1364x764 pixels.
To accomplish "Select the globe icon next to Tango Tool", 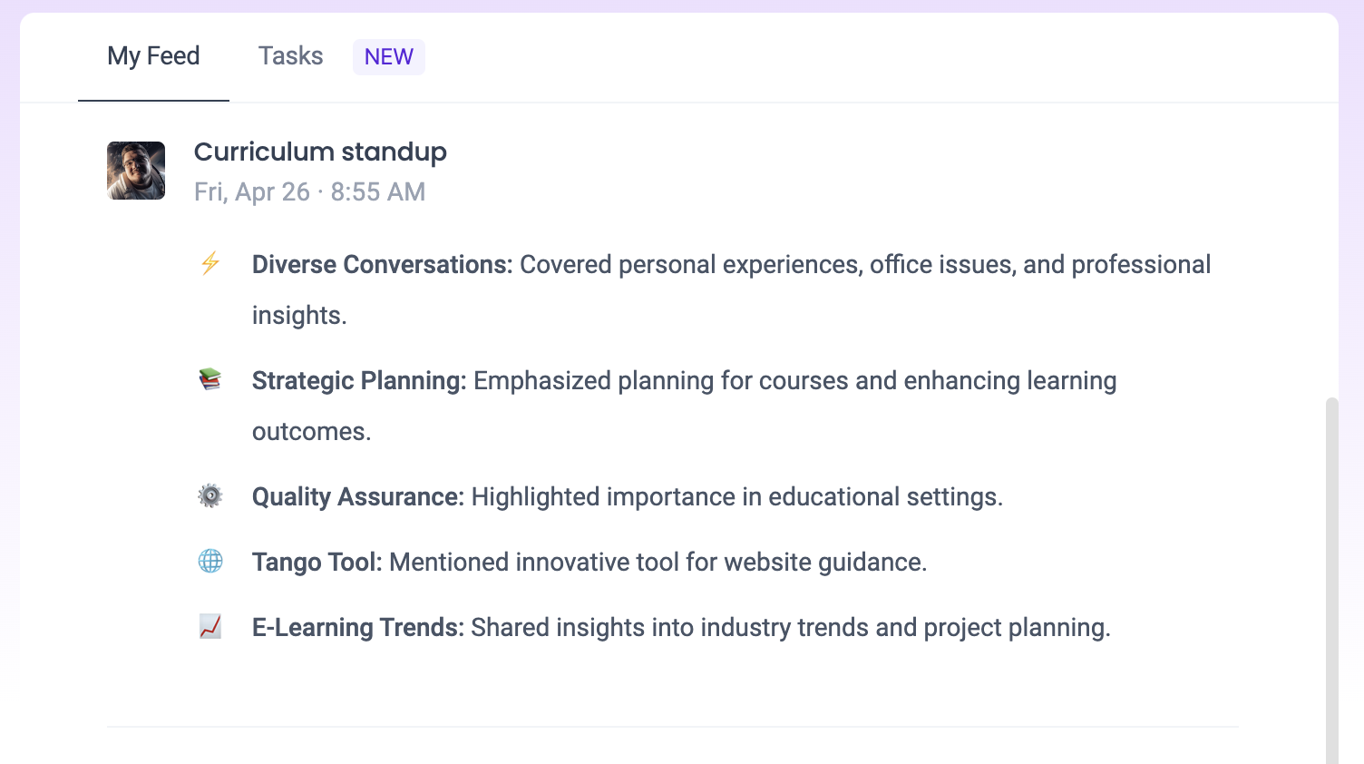I will (x=209, y=562).
